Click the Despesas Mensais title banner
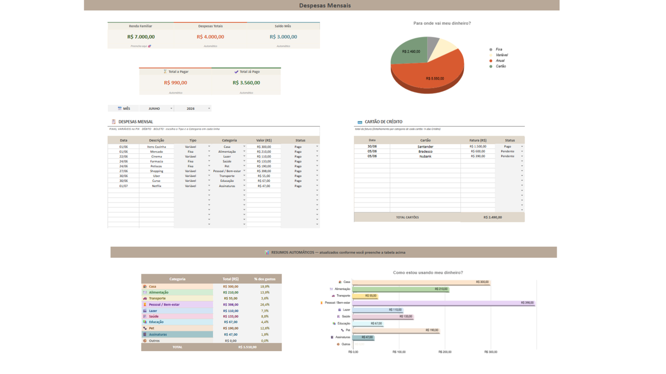Viewport: 666px width, 374px height. click(x=322, y=5)
